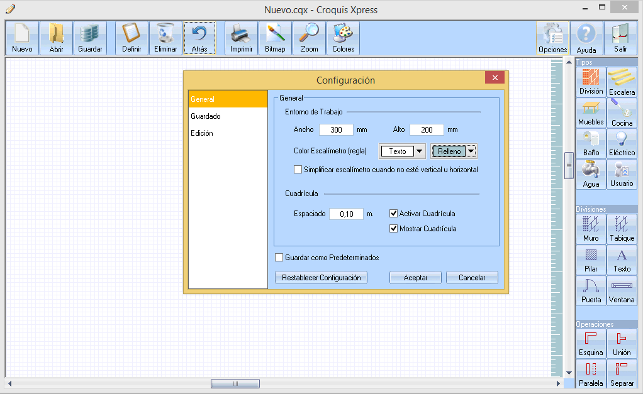
Task: Select the Escalera stairs type icon
Action: point(622,82)
